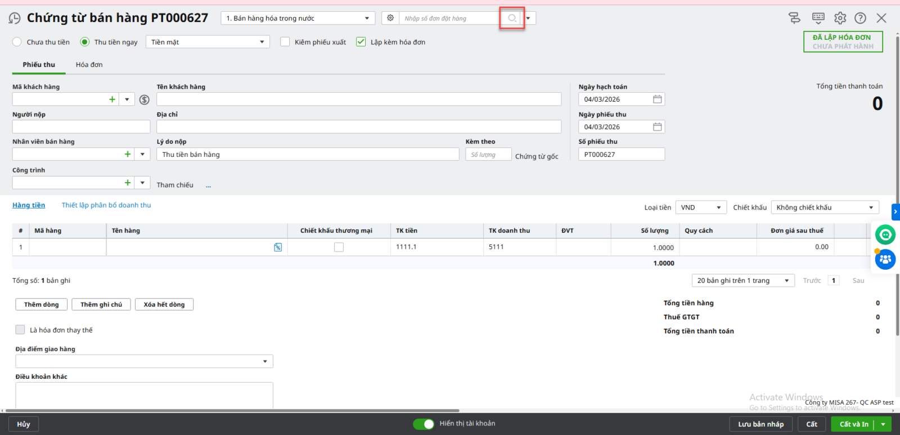Open Thiết lập phân bổ doanh thu tab
The width and height of the screenshot is (900, 435).
tap(106, 205)
